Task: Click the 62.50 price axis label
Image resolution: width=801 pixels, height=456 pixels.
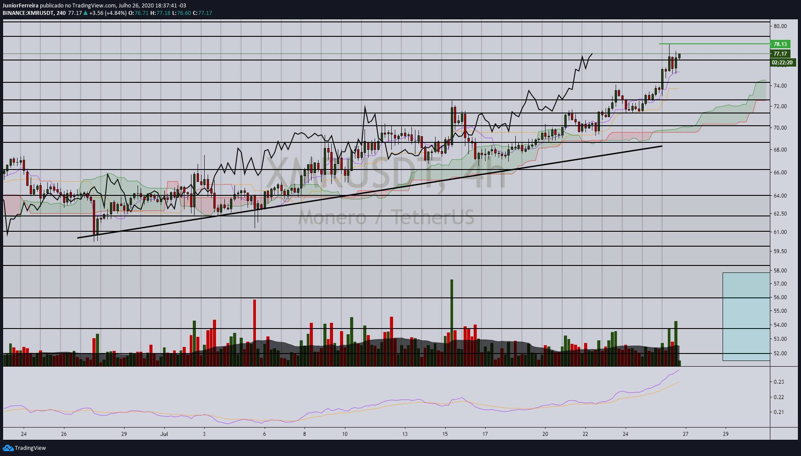Action: (780, 213)
